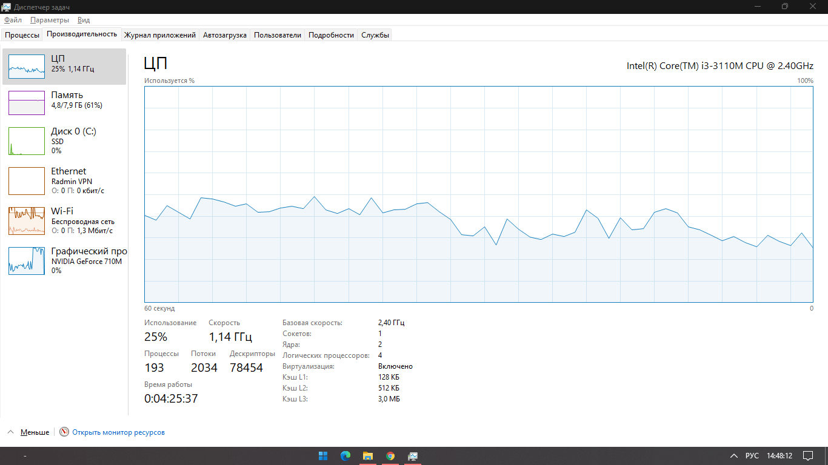Screen dimensions: 828x465
Task: Open Google Chrome from taskbar
Action: coord(390,455)
